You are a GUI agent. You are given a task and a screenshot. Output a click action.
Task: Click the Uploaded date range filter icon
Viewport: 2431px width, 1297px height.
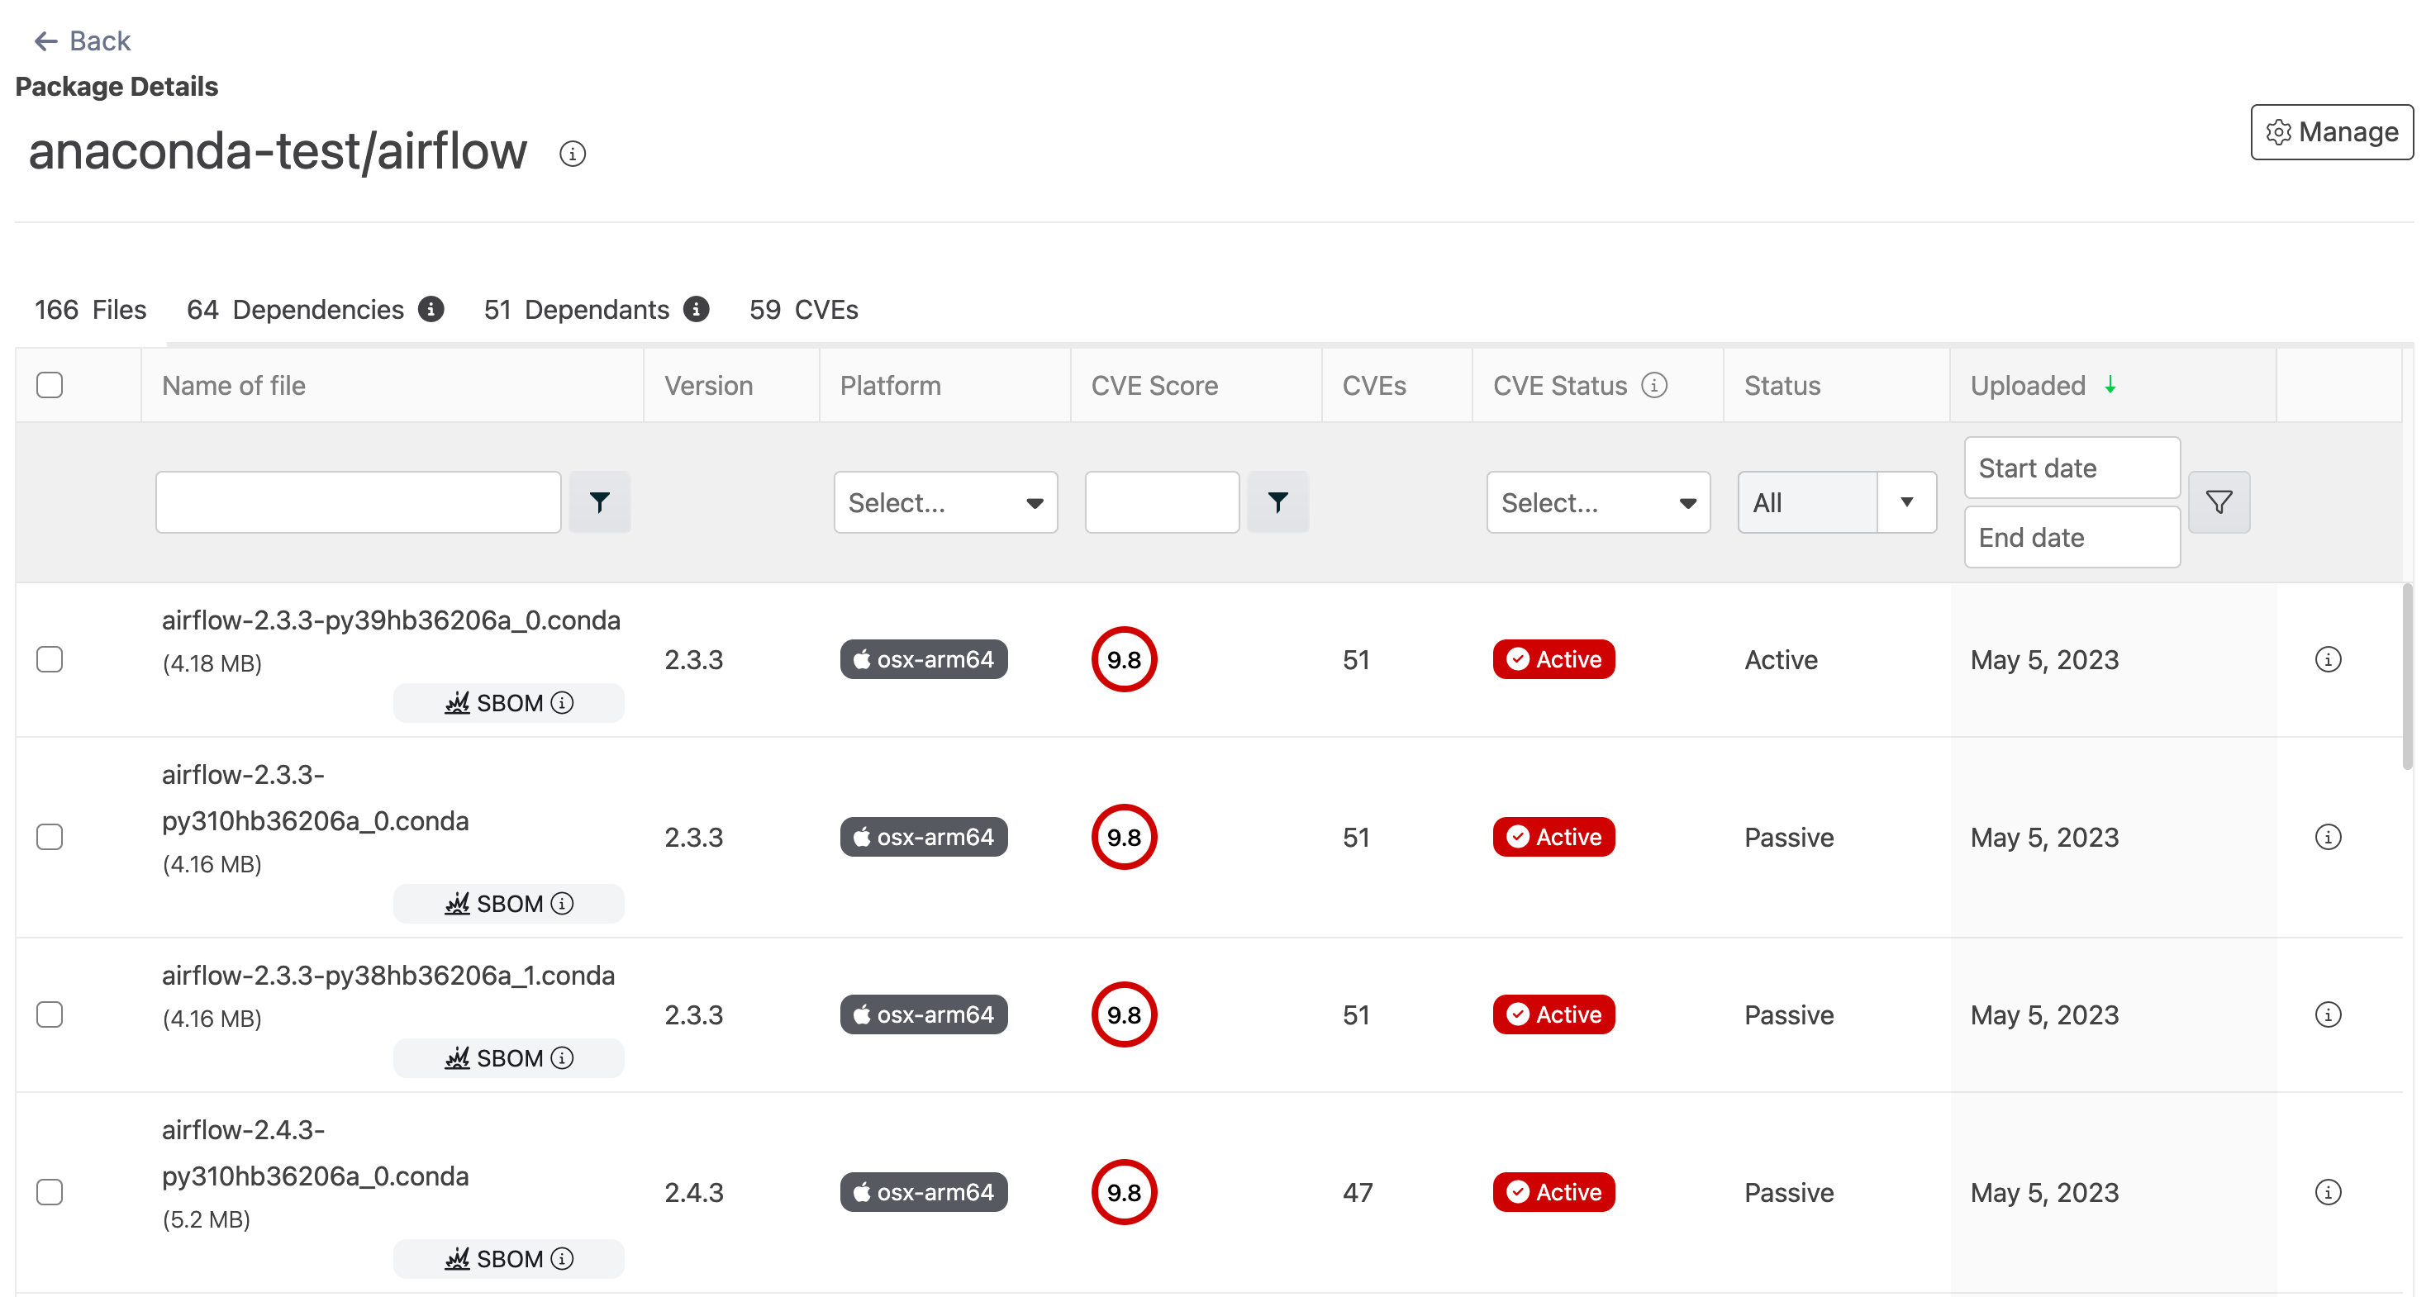[2218, 501]
